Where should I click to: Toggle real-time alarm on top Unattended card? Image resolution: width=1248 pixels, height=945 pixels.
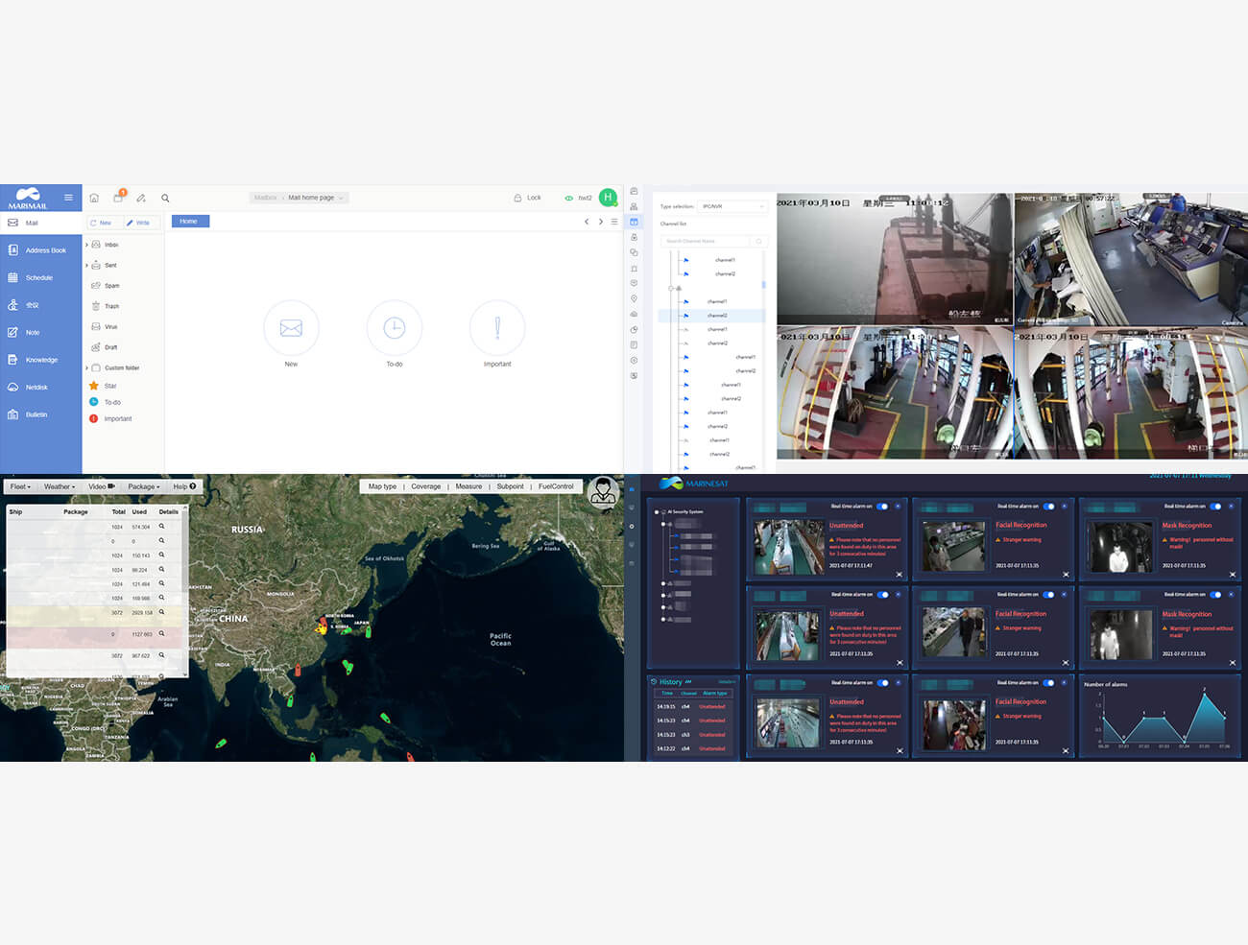[x=882, y=507]
